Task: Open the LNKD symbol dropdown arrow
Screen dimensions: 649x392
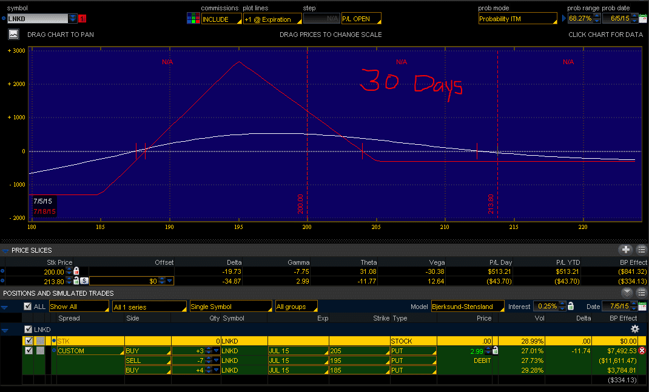Action: 72,18
